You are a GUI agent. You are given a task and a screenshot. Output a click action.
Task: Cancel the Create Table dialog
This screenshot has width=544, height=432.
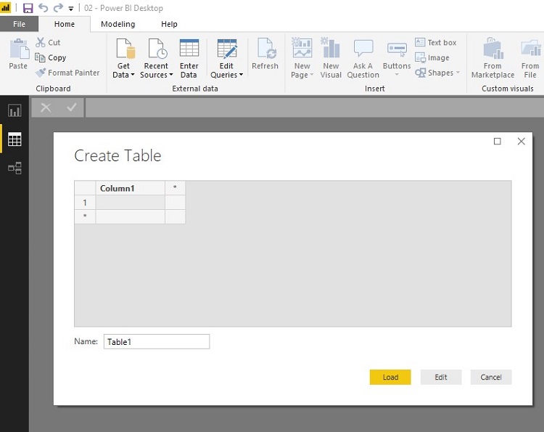pos(491,377)
